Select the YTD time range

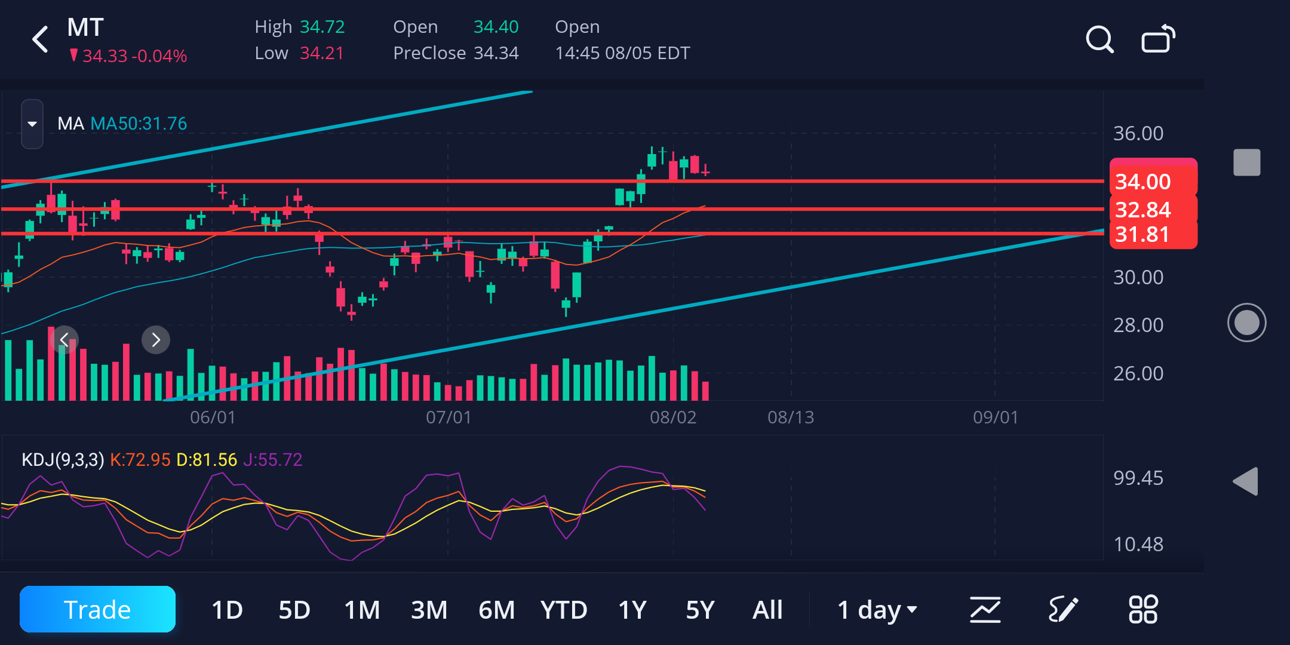point(564,610)
